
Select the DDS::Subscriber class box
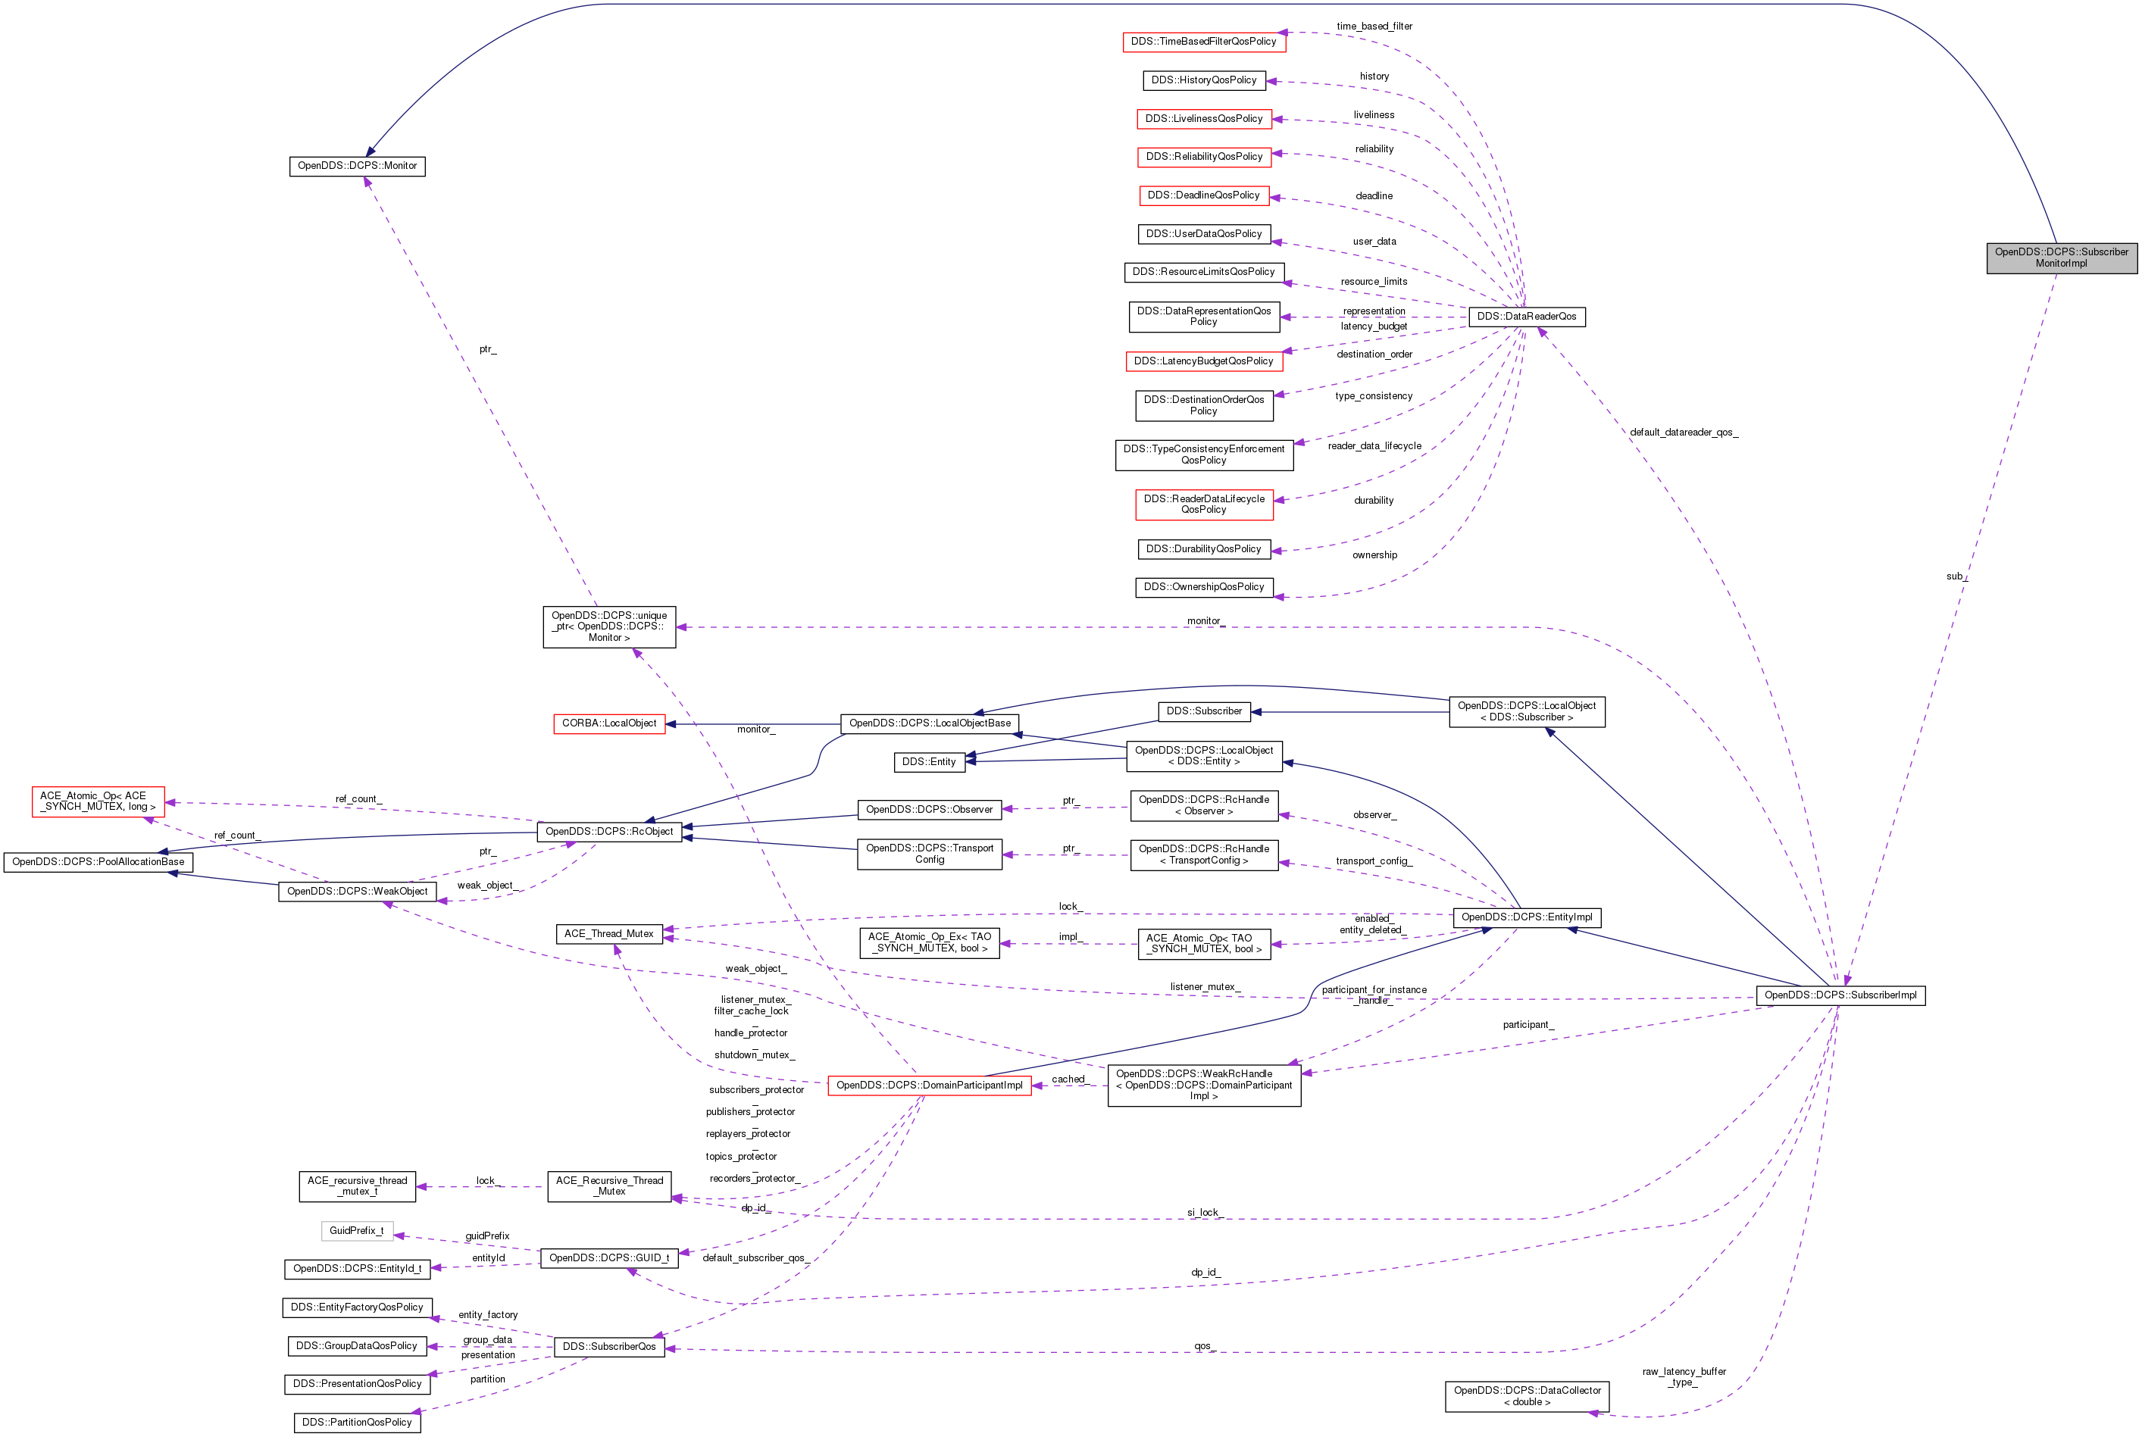[1205, 711]
